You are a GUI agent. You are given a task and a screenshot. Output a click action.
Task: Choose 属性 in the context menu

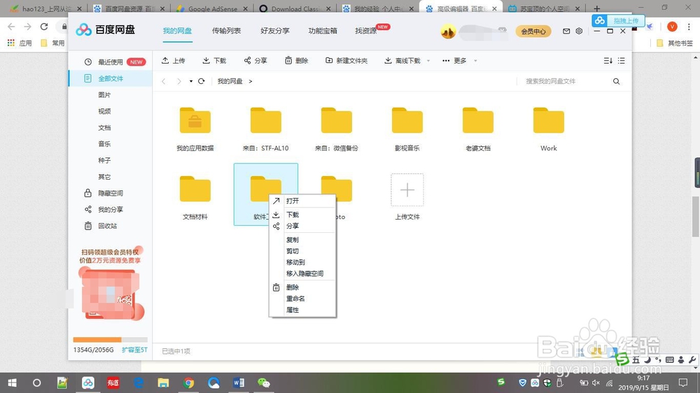point(302,310)
